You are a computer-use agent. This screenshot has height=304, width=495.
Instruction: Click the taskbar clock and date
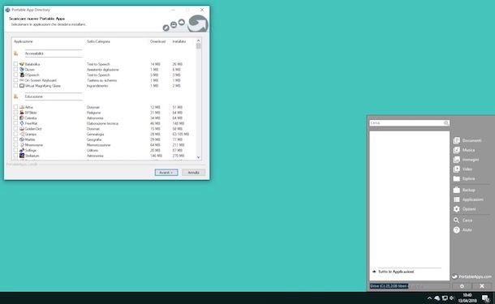coord(467,298)
